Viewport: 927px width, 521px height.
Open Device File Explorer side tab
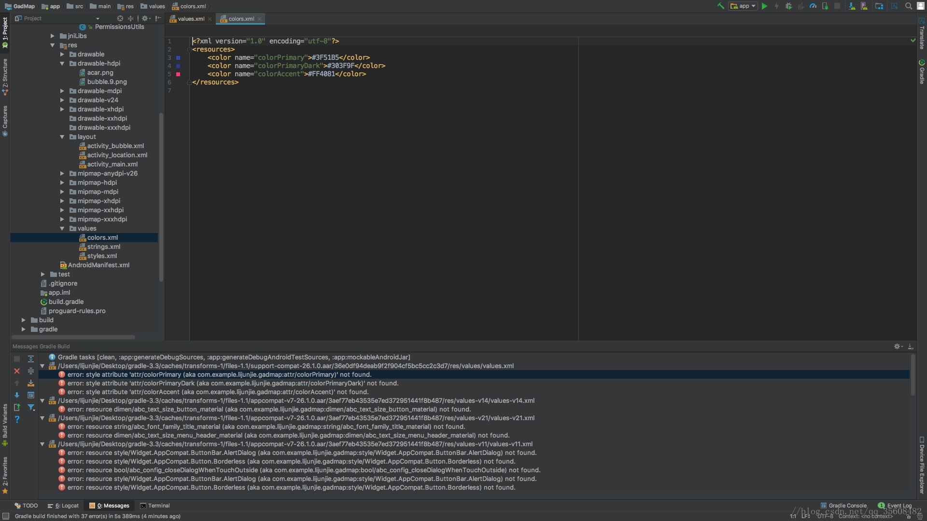[922, 465]
